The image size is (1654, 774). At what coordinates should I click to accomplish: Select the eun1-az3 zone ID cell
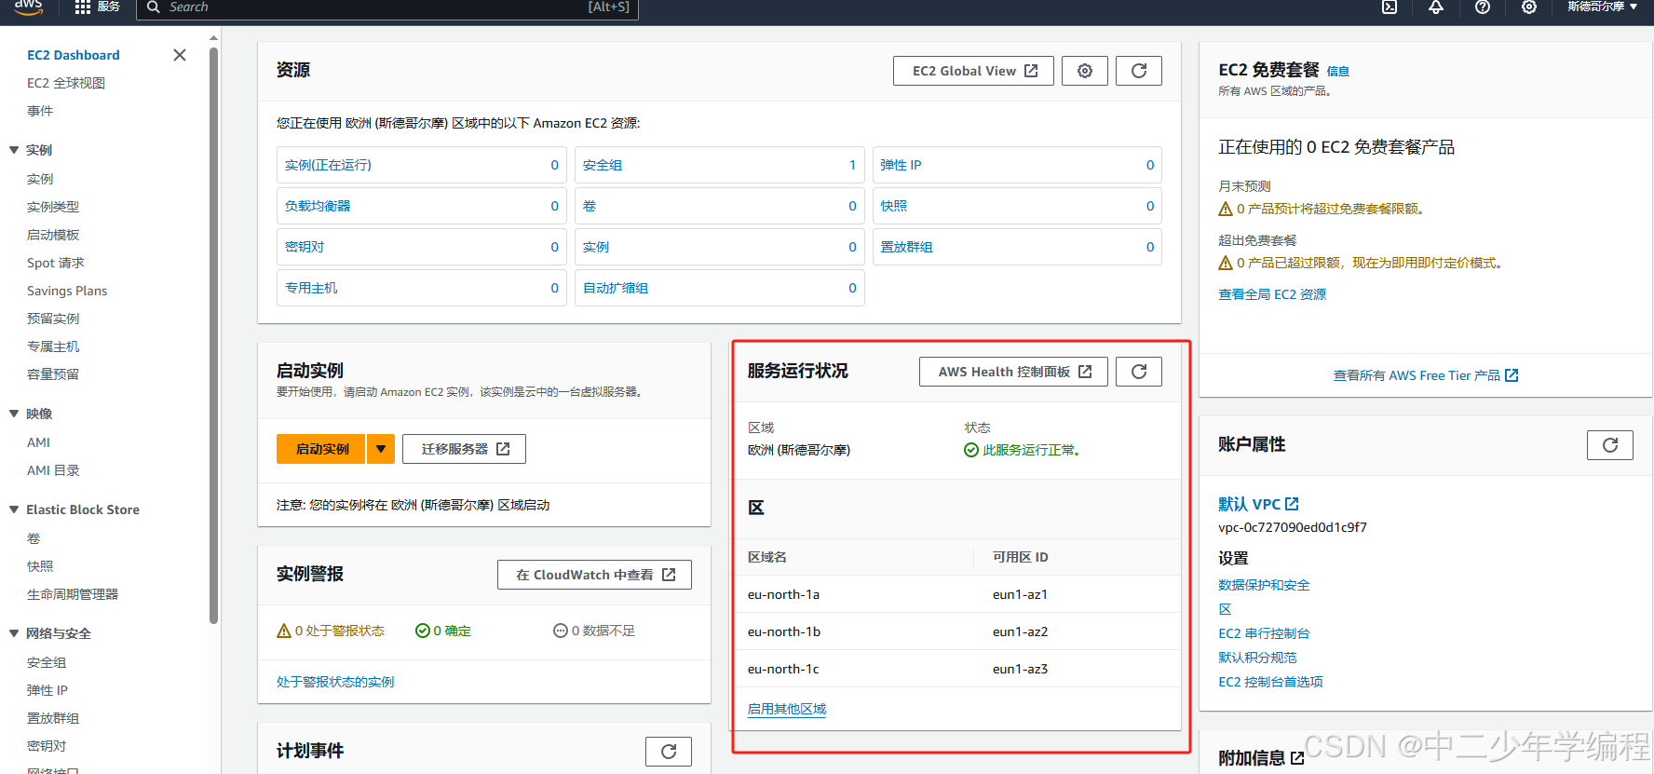pos(1020,669)
